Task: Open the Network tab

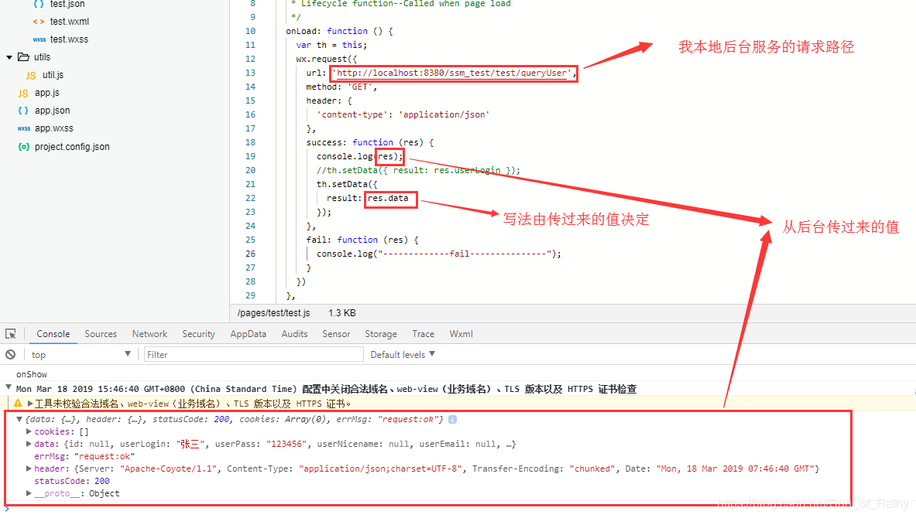Action: click(149, 334)
